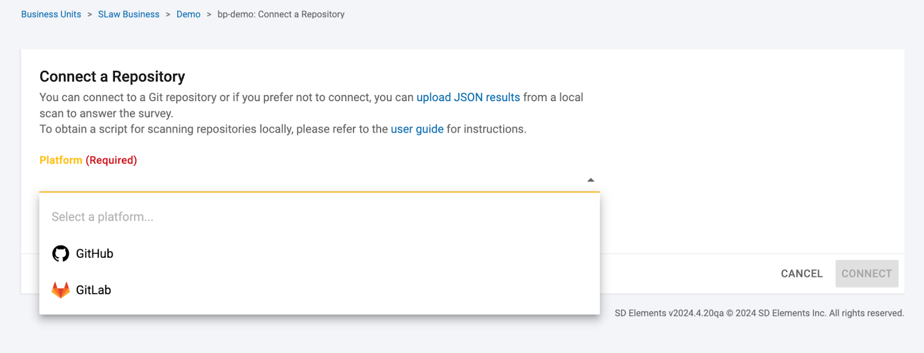Viewport: 924px width, 353px height.
Task: Choose the 'Select a platform...' placeholder option
Action: point(319,217)
